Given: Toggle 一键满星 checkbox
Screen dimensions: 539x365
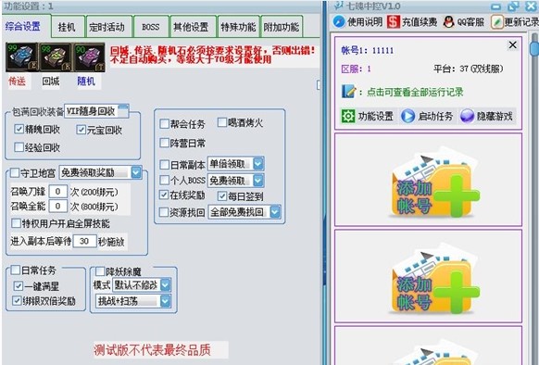Looking at the screenshot, I should pyautogui.click(x=19, y=285).
